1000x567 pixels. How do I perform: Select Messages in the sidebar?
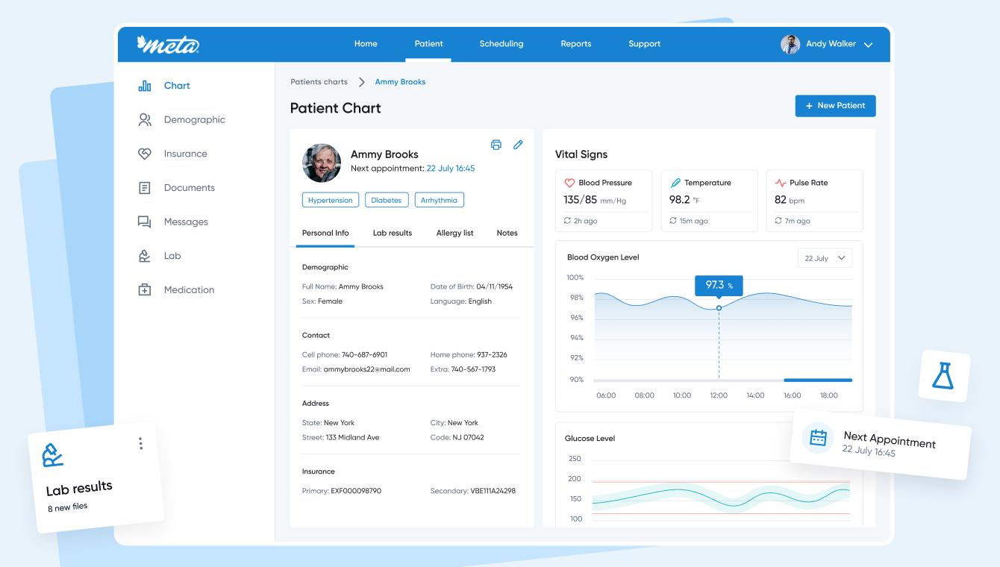(x=186, y=222)
